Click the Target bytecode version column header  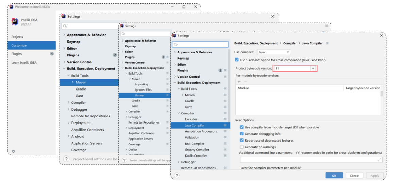point(363,88)
